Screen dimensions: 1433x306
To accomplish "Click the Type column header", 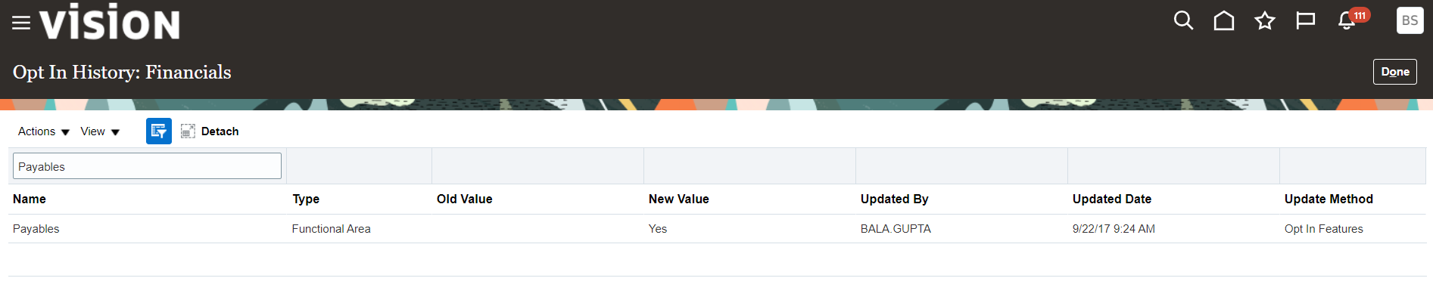I will tap(306, 199).
